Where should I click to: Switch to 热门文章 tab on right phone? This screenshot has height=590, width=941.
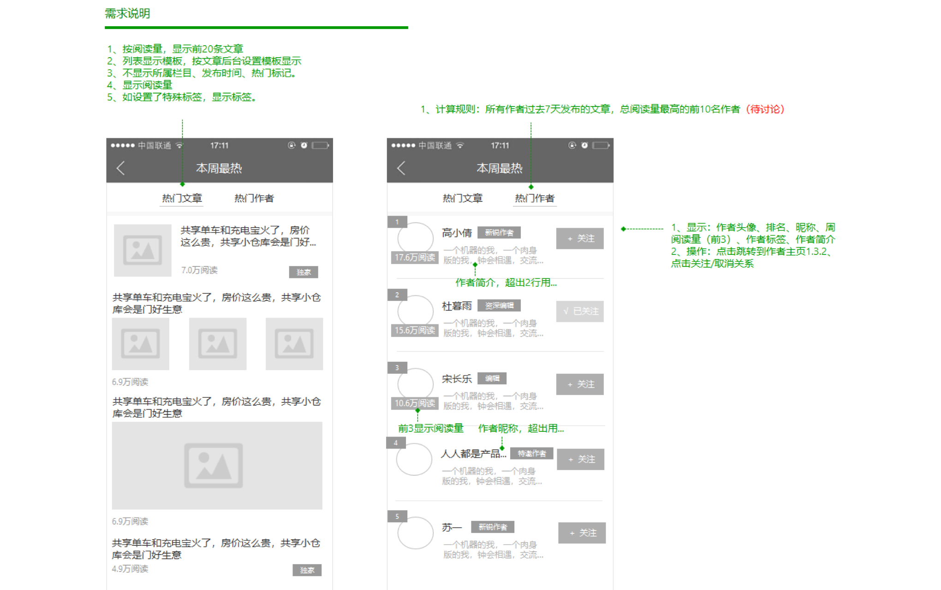tap(462, 198)
